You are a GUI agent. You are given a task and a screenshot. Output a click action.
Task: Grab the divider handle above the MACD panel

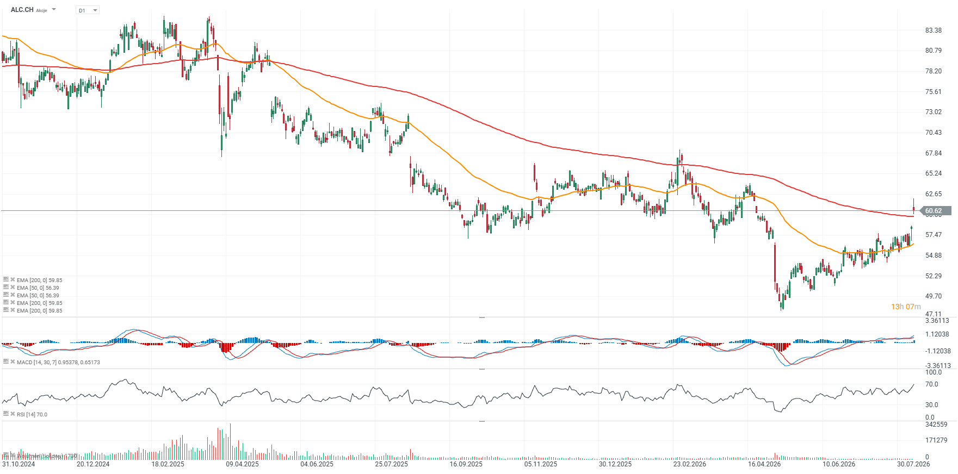click(481, 317)
